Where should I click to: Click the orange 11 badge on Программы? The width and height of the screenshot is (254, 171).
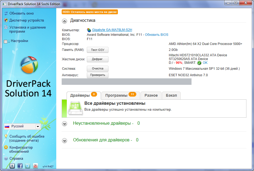(132, 94)
